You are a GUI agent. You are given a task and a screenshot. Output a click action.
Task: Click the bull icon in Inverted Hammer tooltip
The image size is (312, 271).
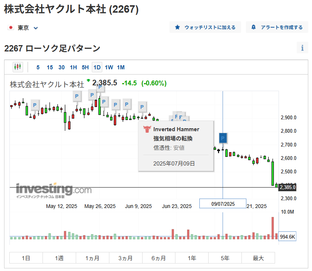tap(147, 129)
